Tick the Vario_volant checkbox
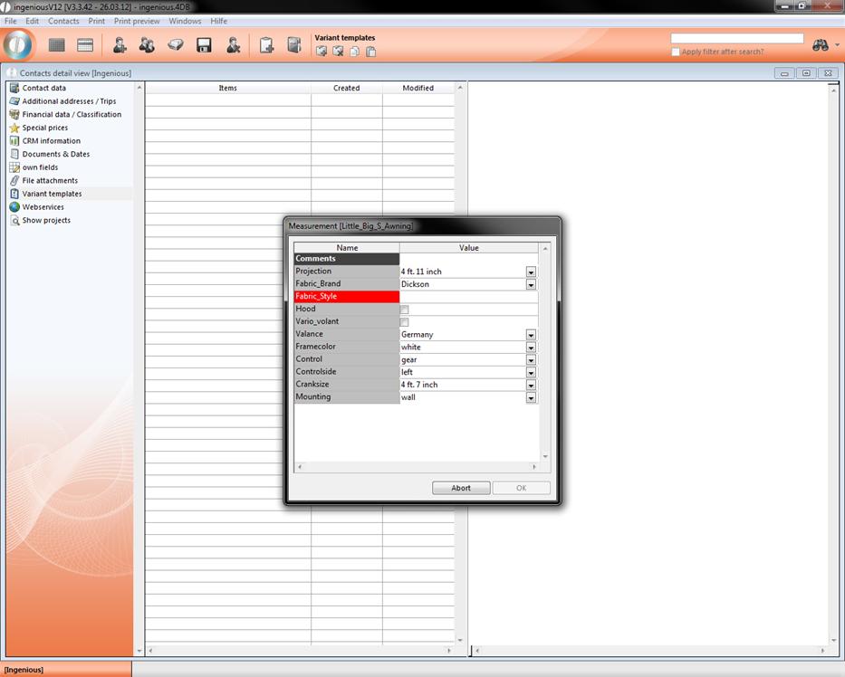The height and width of the screenshot is (677, 845). click(405, 322)
